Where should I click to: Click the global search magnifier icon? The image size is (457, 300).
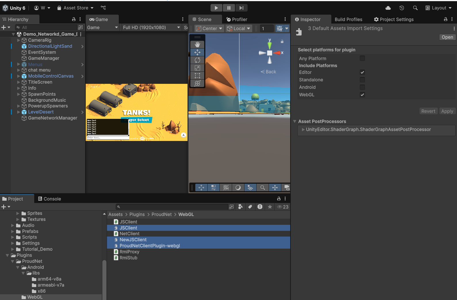415,8
